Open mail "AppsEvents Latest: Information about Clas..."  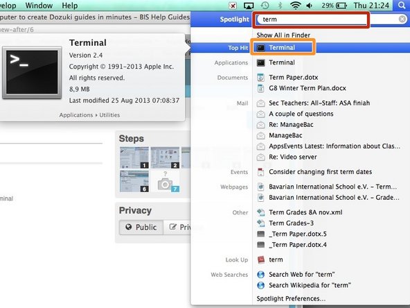pos(328,146)
